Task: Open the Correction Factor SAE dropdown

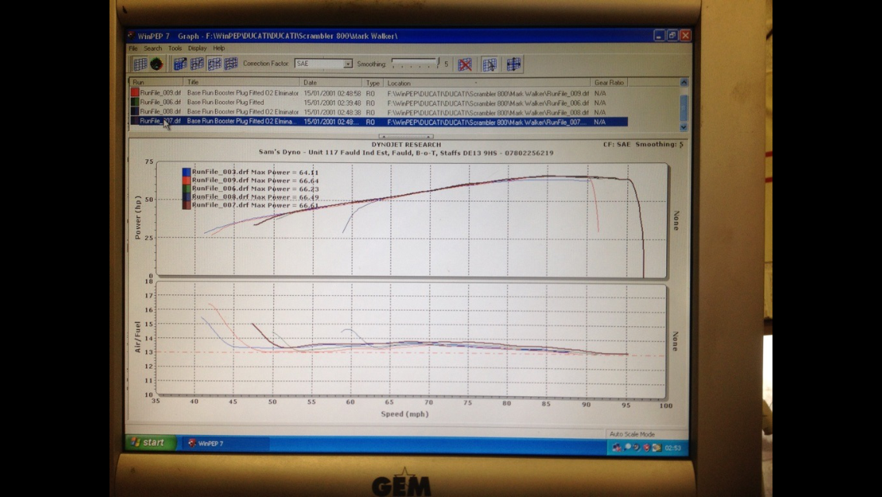Action: (348, 64)
